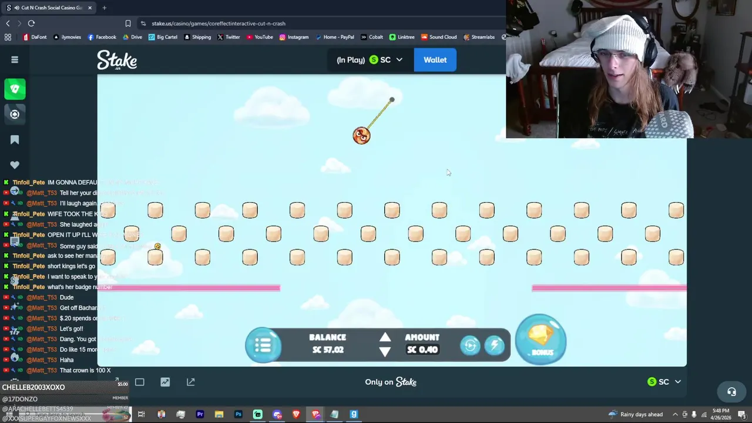Viewport: 752px width, 423px height.
Task: Switch to the Cut N Crash Social Casino tab
Action: click(49, 8)
